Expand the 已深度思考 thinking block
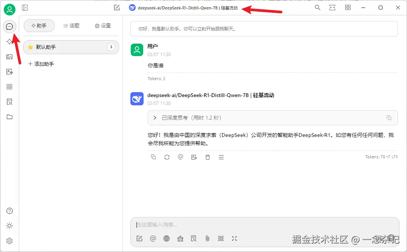Viewport: 407px width, 252px height. (272, 118)
